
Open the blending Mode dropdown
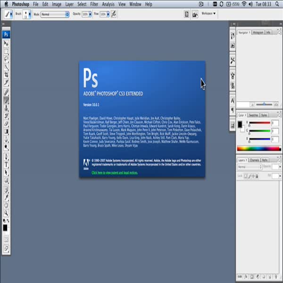[x=54, y=14]
